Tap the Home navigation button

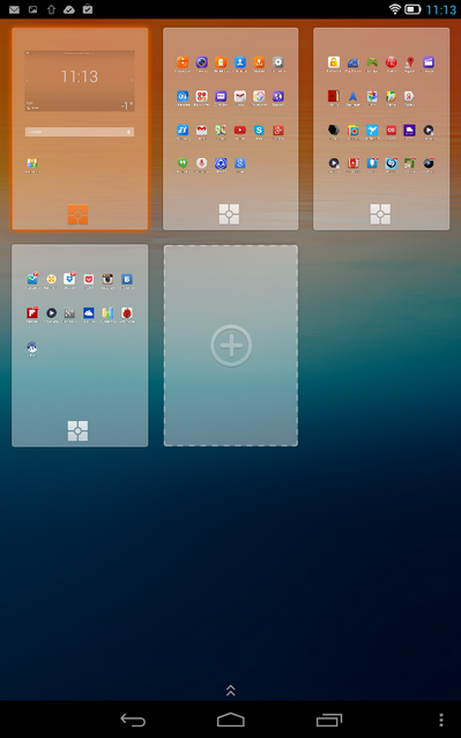coord(231,720)
